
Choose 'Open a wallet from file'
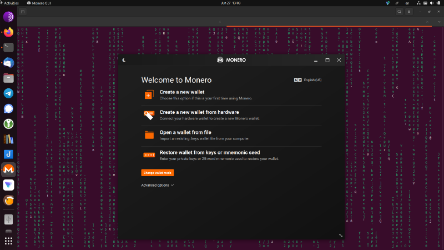click(231, 135)
